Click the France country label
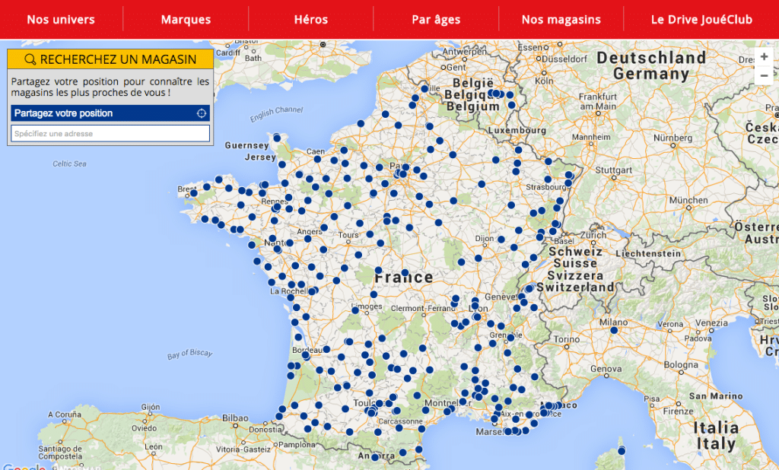 point(403,278)
